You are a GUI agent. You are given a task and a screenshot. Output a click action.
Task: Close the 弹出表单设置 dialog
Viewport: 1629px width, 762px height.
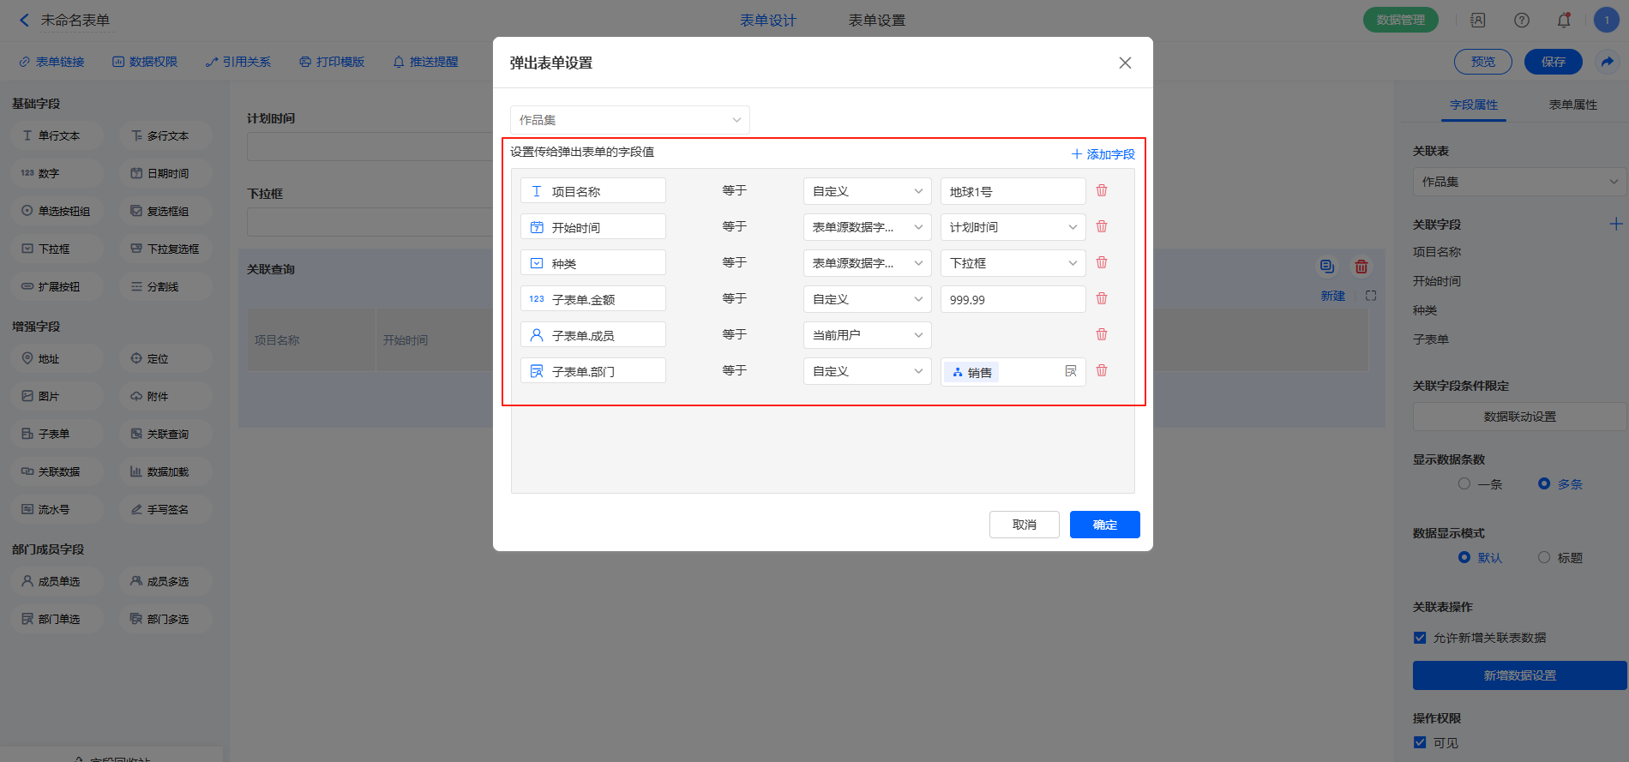1125,63
